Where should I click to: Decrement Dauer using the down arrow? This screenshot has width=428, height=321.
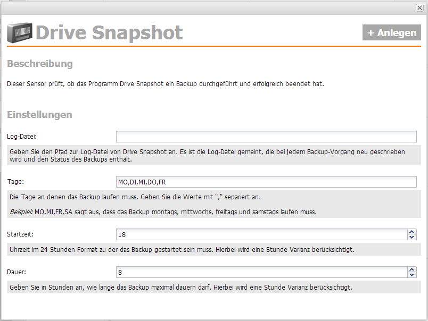click(411, 275)
